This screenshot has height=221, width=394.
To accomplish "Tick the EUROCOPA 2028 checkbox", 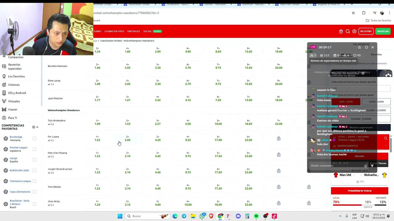I will [x=34, y=170].
